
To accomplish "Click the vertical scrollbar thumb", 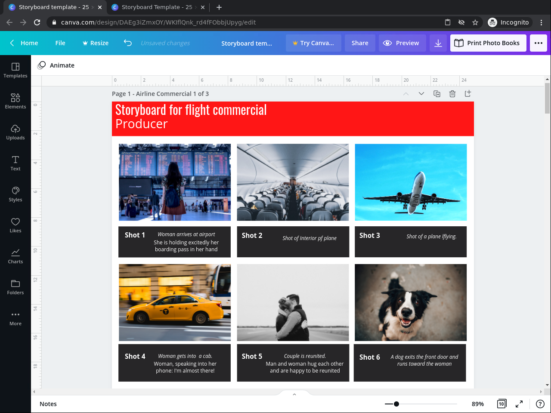I will tap(548, 98).
